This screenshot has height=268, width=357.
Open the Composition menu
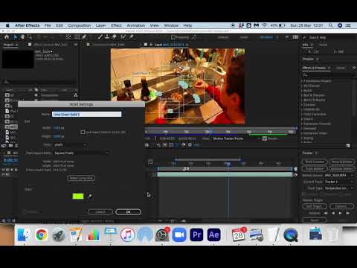[x=80, y=25]
